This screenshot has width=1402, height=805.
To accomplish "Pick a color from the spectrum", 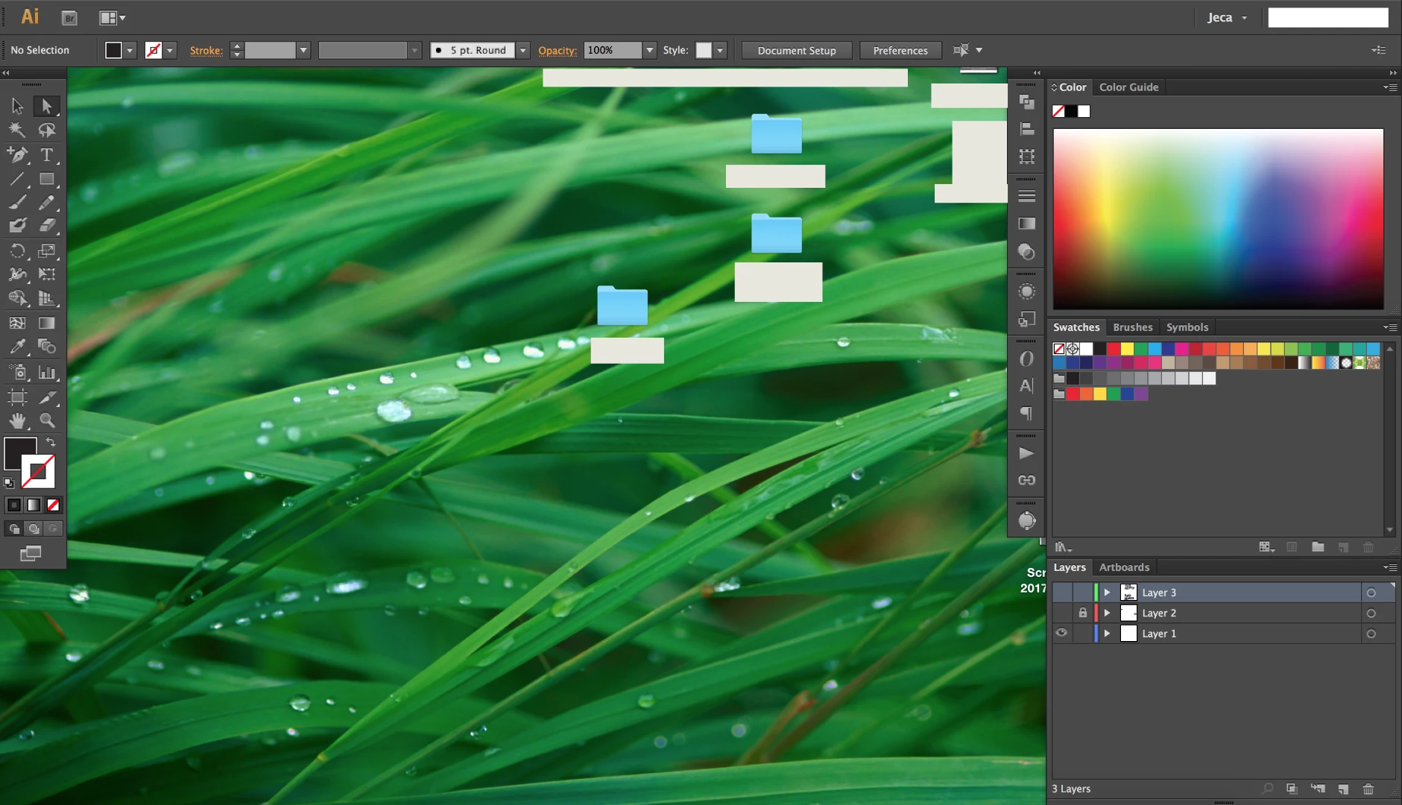I will click(1218, 219).
